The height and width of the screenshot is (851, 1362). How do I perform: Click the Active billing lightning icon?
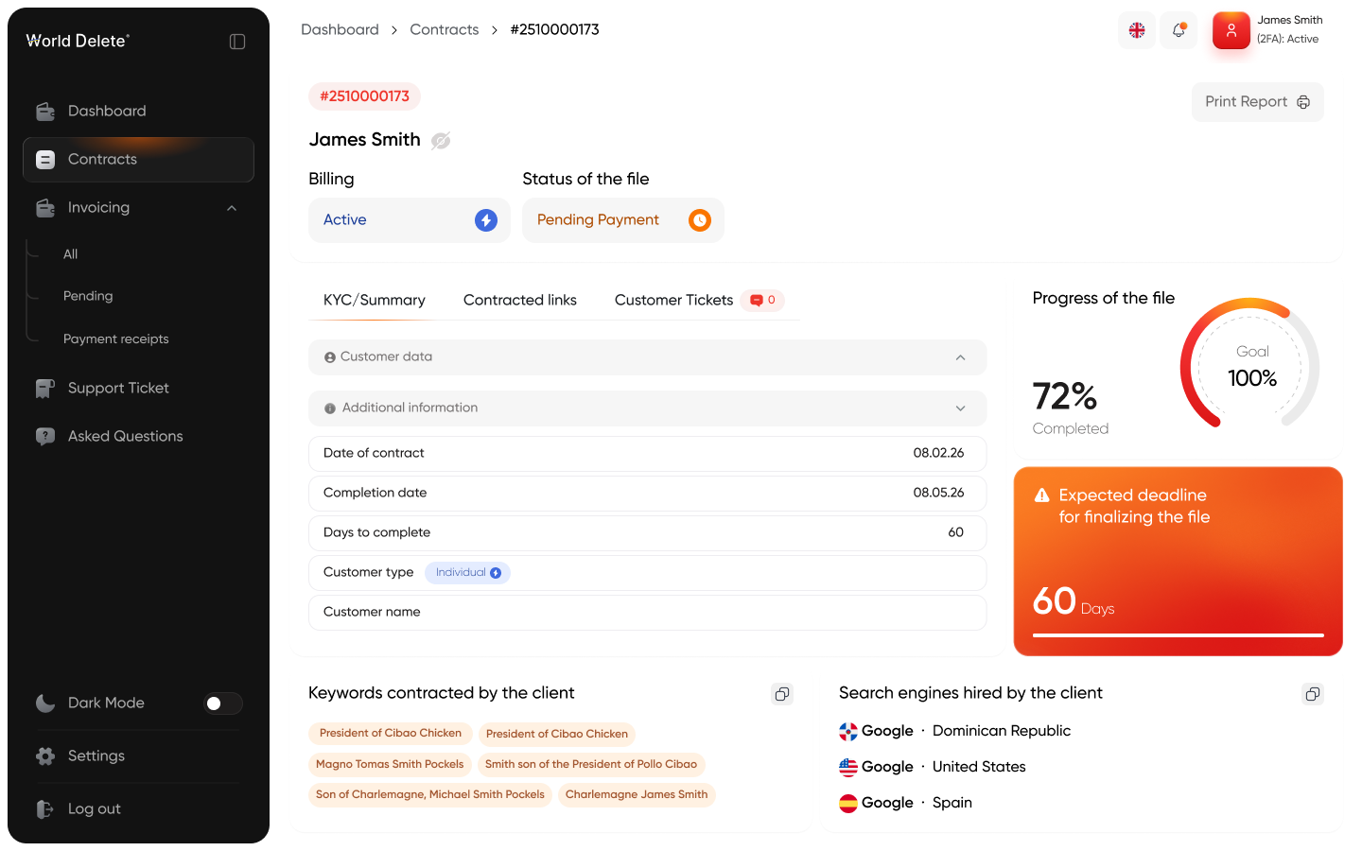pos(486,220)
